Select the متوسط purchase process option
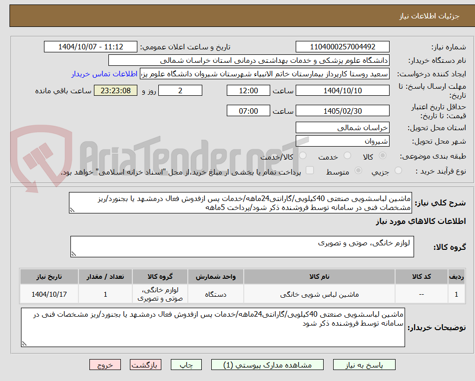The height and width of the screenshot is (381, 475). 358,171
